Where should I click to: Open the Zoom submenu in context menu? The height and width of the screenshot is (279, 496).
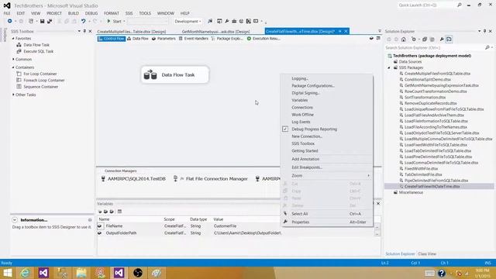(x=327, y=176)
